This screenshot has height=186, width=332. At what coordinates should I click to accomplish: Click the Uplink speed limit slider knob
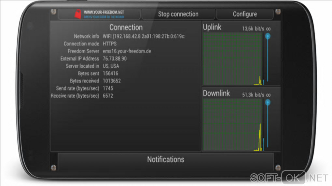tap(268, 36)
